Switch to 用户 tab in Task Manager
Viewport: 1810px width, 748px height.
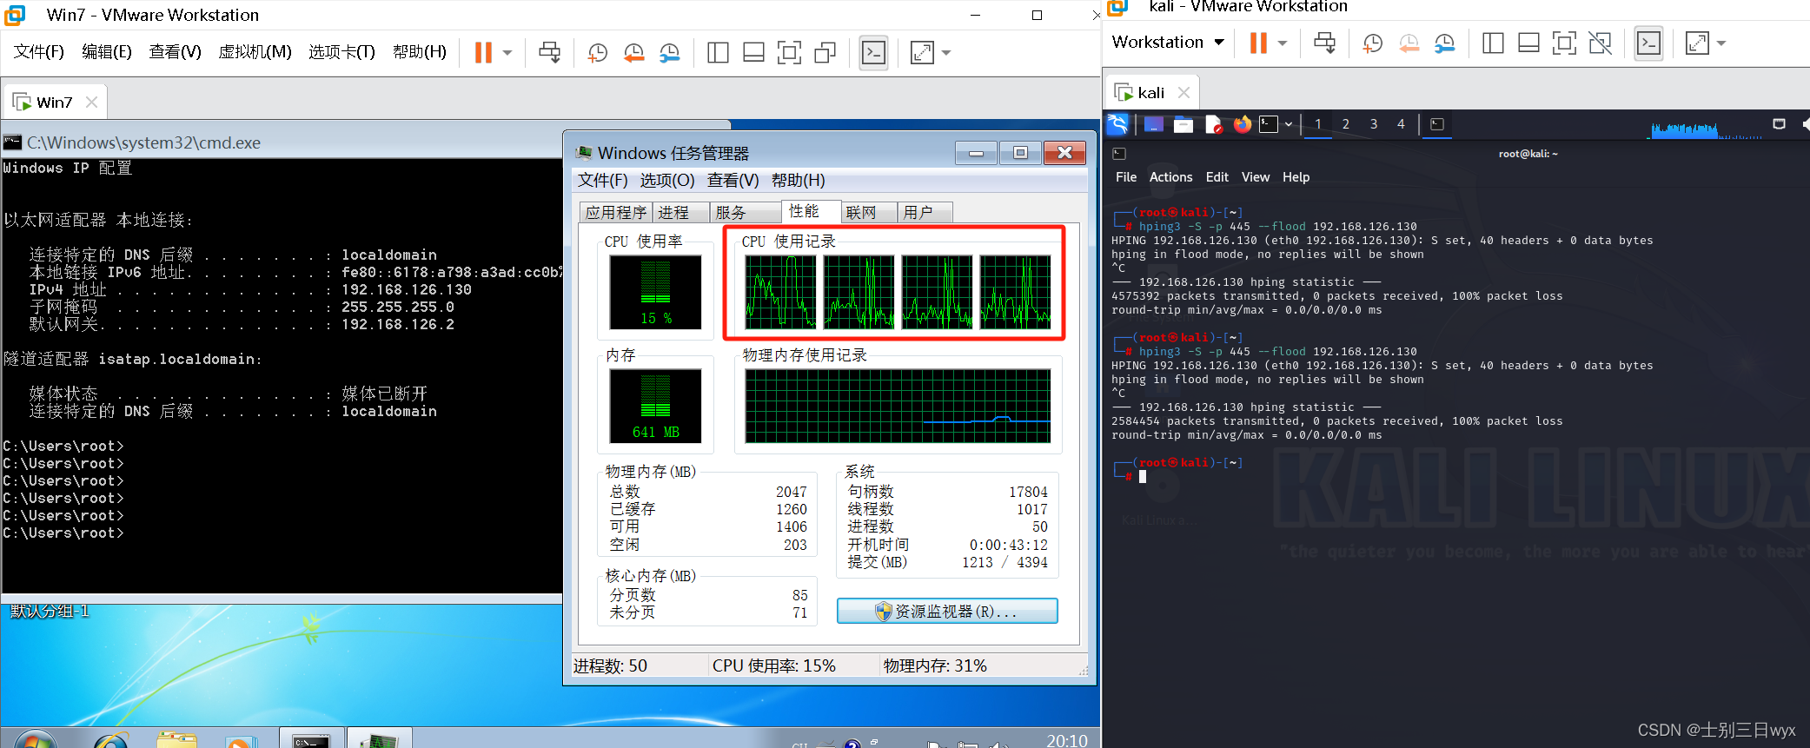926,213
